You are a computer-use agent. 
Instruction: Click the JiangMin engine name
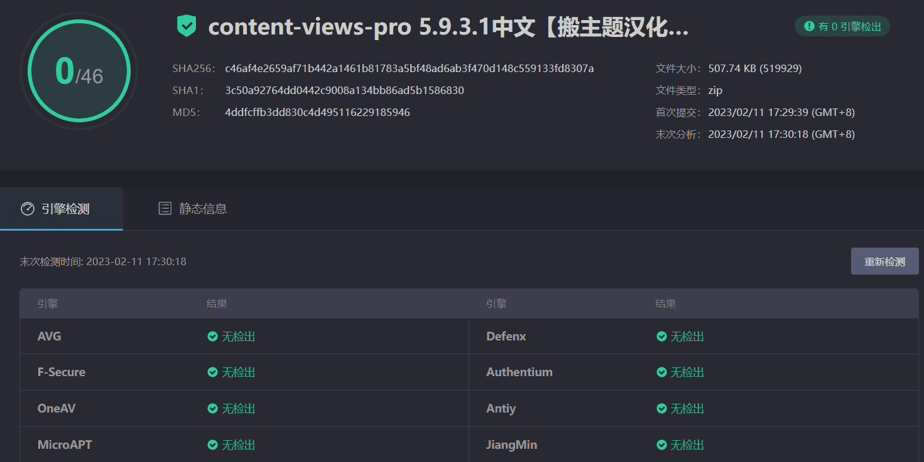511,445
